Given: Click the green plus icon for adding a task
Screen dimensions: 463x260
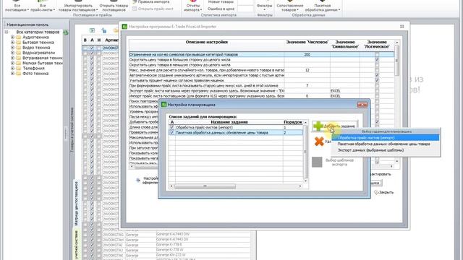Looking at the screenshot, I should pos(318,126).
